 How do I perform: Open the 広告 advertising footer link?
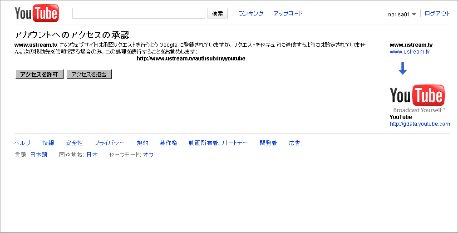[x=295, y=143]
